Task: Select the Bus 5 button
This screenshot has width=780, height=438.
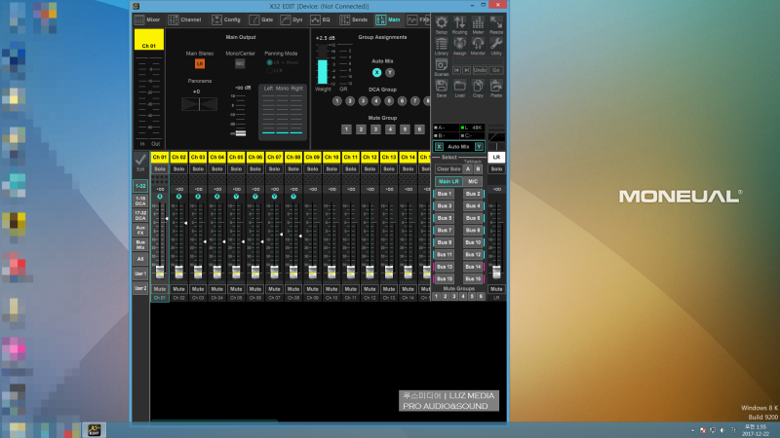Action: (445, 218)
